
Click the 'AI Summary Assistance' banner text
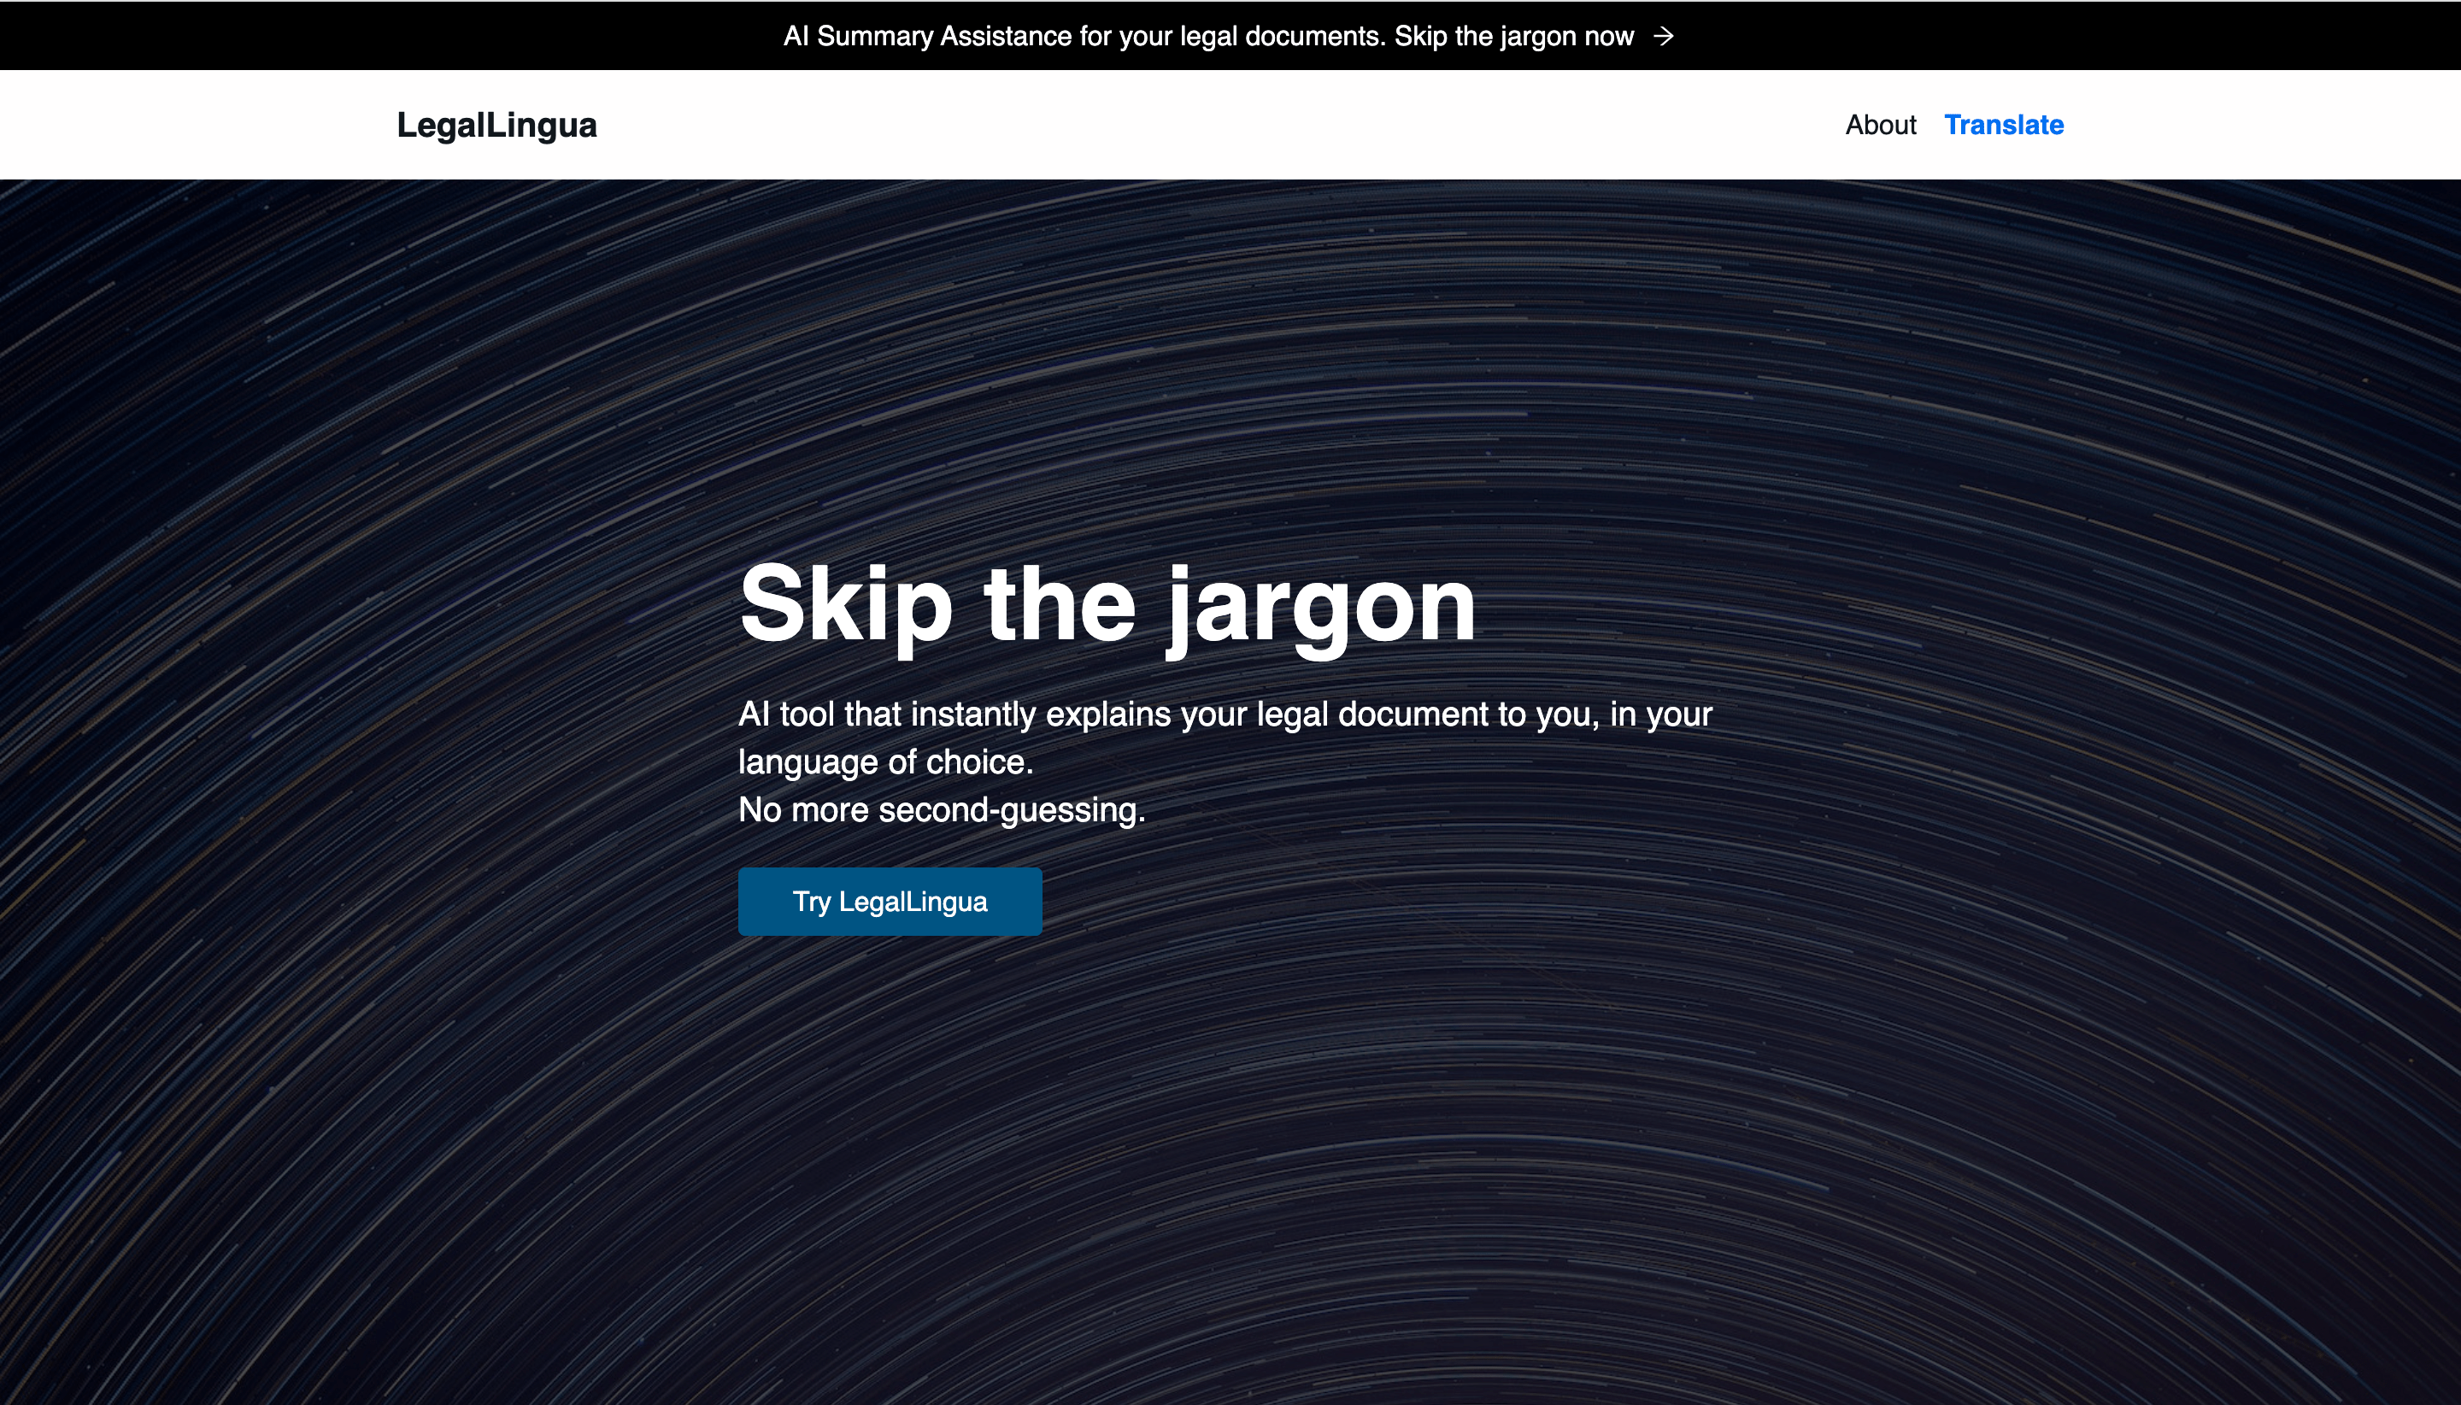[x=926, y=37]
